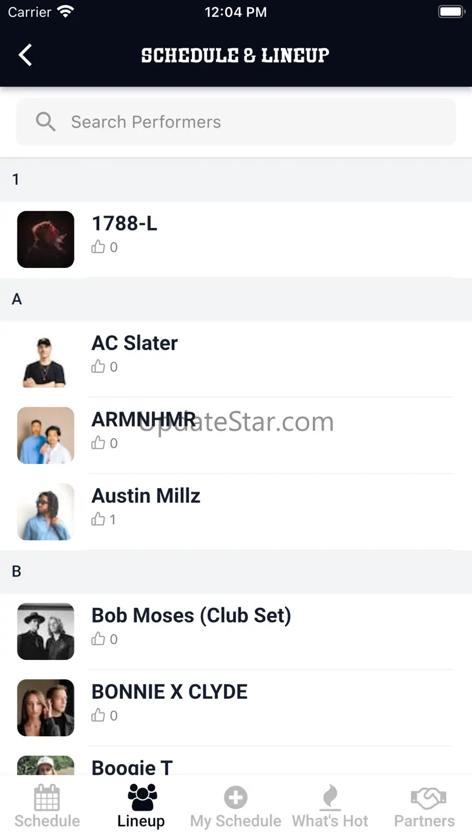The height and width of the screenshot is (839, 472).
Task: Open the Boogie T entry
Action: (236, 762)
